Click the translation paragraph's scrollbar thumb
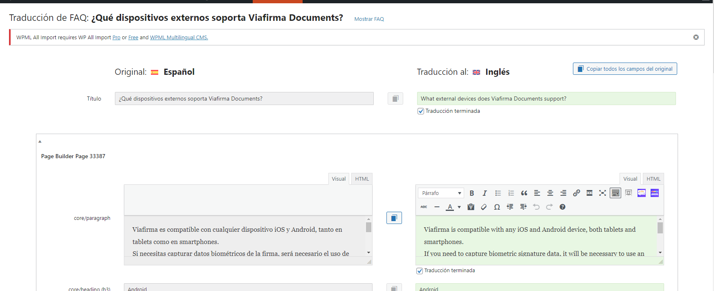The width and height of the screenshot is (714, 291). (x=660, y=228)
